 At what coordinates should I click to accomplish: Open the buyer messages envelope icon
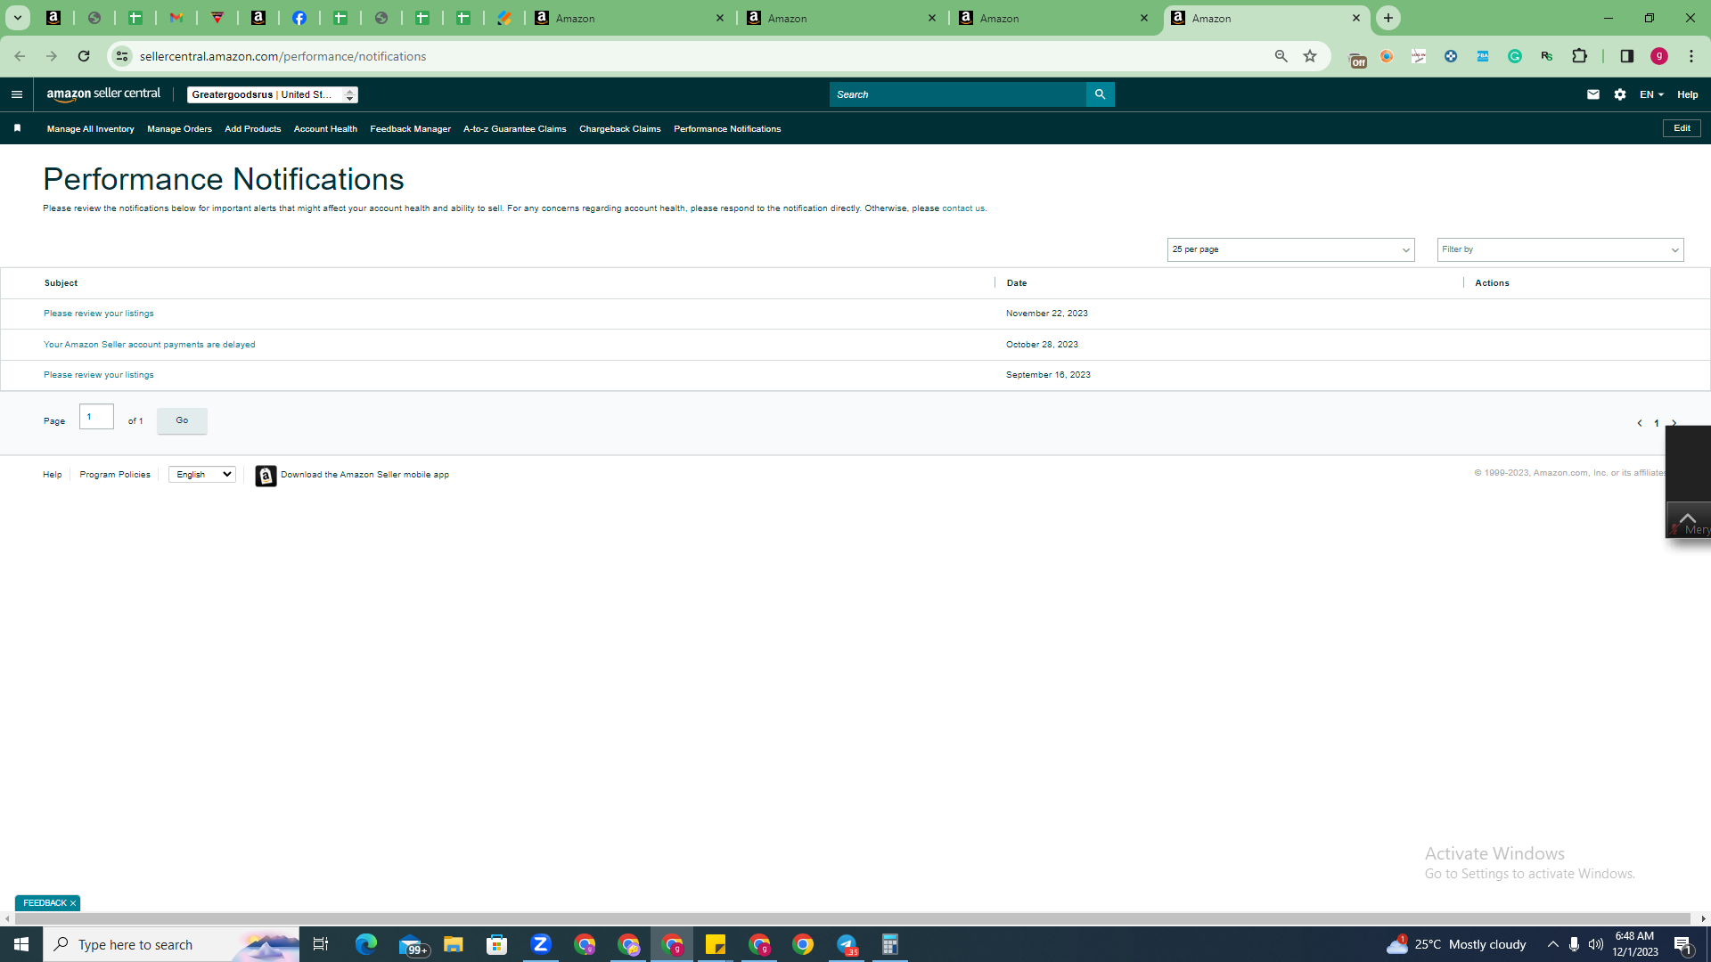(x=1593, y=94)
